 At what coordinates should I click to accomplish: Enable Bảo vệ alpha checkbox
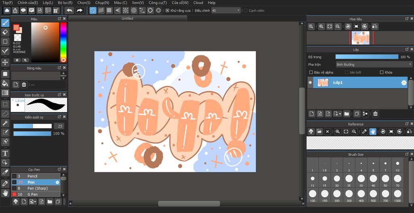(x=311, y=72)
